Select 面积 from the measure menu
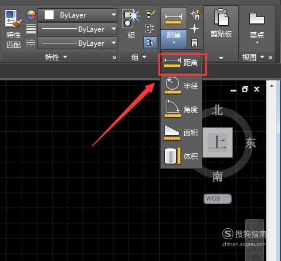Image resolution: width=281 pixels, height=261 pixels. 181,133
